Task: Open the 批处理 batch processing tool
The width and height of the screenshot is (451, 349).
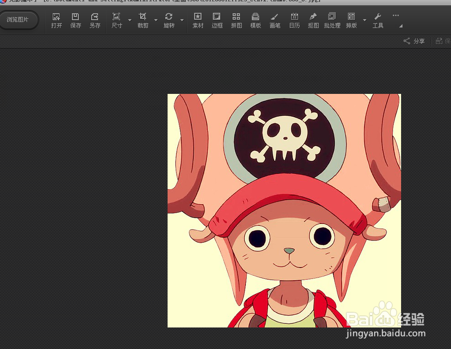Action: pyautogui.click(x=332, y=21)
